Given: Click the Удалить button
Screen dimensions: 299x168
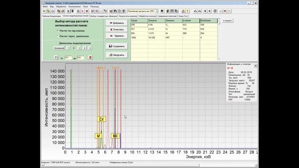Looking at the screenshot, I should click(117, 36).
